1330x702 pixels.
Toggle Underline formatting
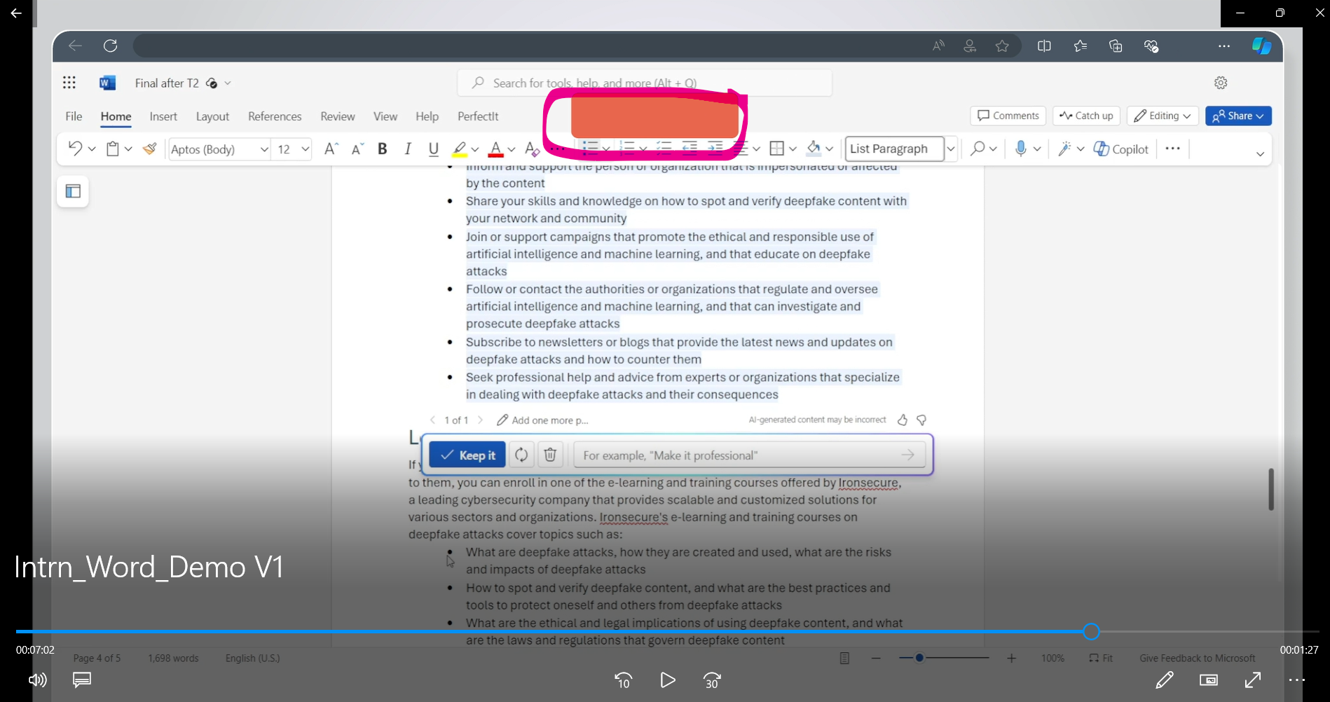point(433,149)
